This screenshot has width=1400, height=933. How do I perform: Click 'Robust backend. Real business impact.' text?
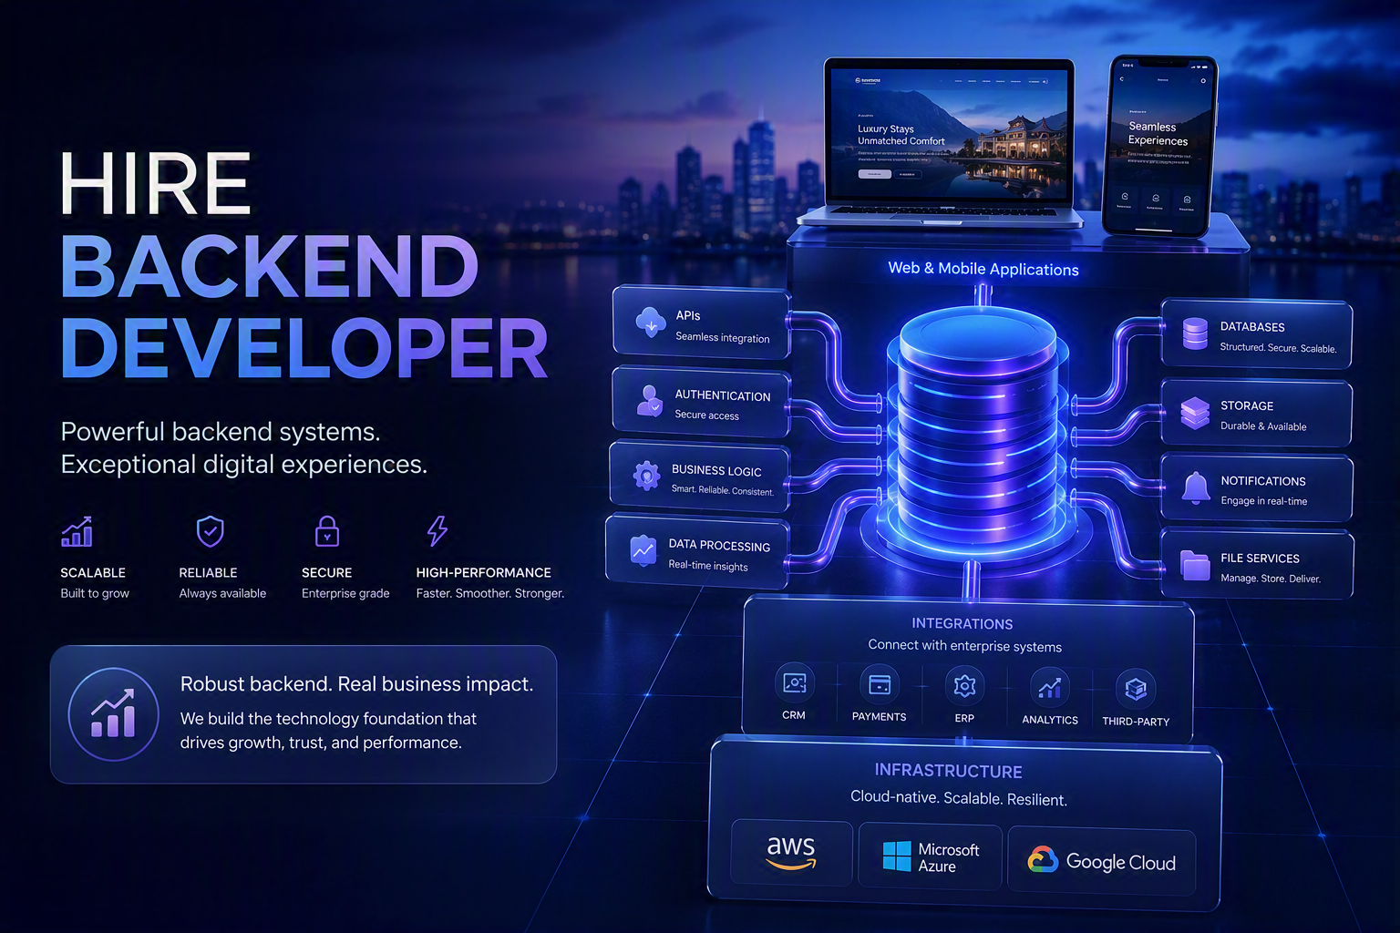coord(356,684)
